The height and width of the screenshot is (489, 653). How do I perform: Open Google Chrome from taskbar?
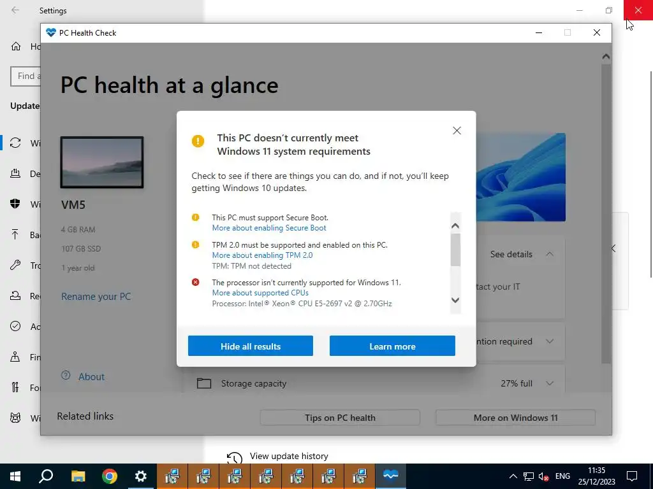tap(110, 476)
